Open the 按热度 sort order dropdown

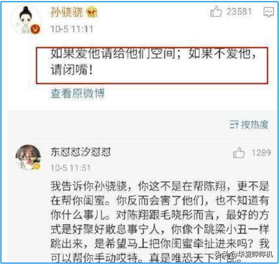(x=249, y=124)
